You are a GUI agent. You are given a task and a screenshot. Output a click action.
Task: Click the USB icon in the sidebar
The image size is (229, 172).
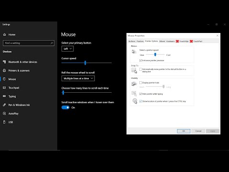click(x=4, y=122)
